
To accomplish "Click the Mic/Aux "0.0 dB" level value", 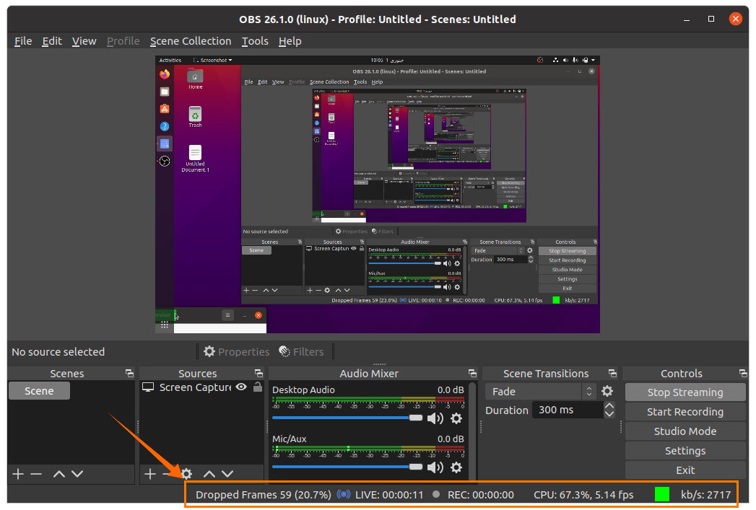I will tap(451, 439).
